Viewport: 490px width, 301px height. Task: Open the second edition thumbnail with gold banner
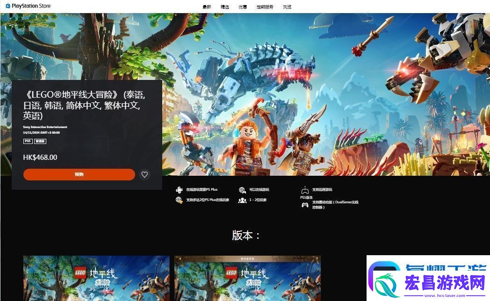point(247,278)
